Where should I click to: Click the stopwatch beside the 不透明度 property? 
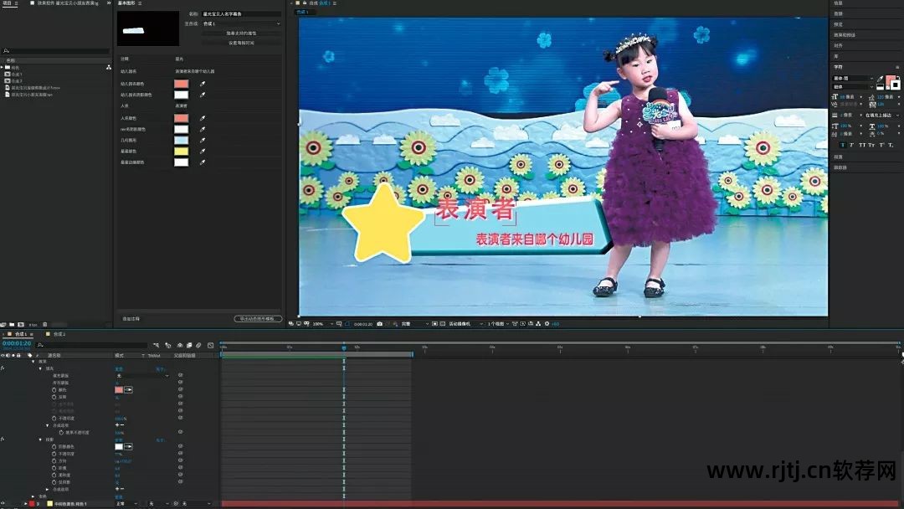click(54, 417)
